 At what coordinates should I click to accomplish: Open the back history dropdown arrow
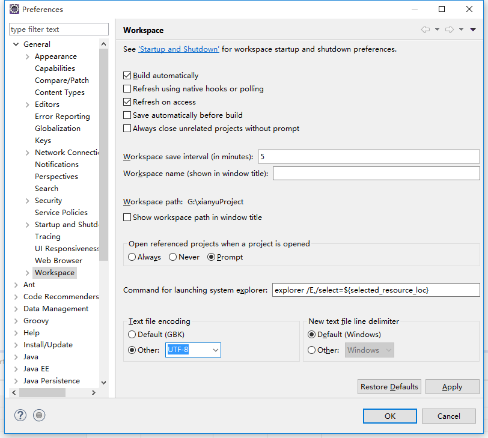(437, 29)
